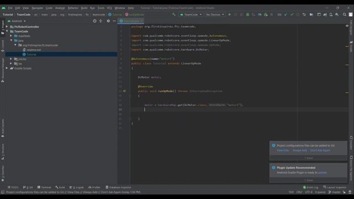Click the update link for Gradle Plugin

click(322, 172)
